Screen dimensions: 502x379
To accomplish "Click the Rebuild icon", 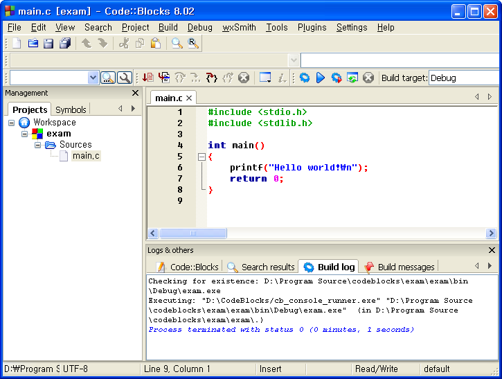I will click(x=352, y=78).
